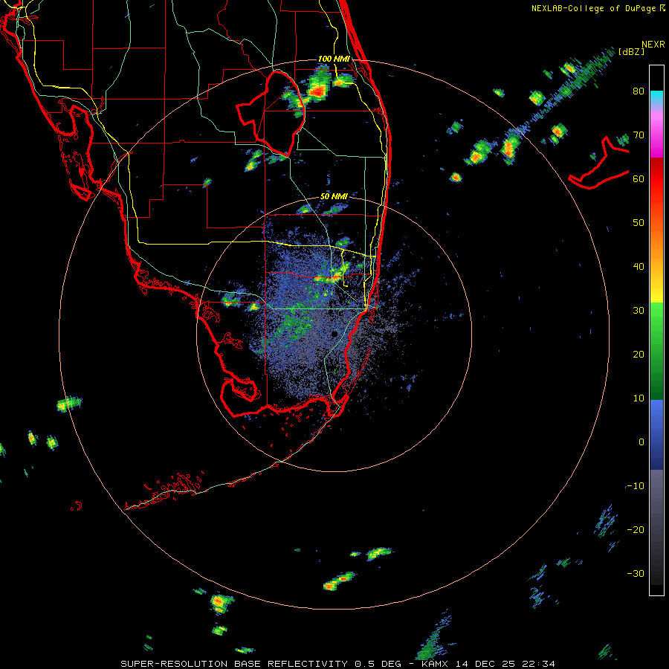Click the NEXLAB-College of DuPage watermark text

(x=593, y=8)
